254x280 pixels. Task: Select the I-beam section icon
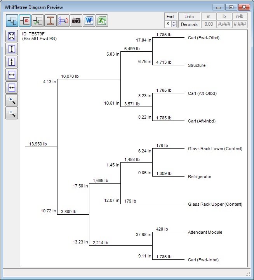coord(50,21)
